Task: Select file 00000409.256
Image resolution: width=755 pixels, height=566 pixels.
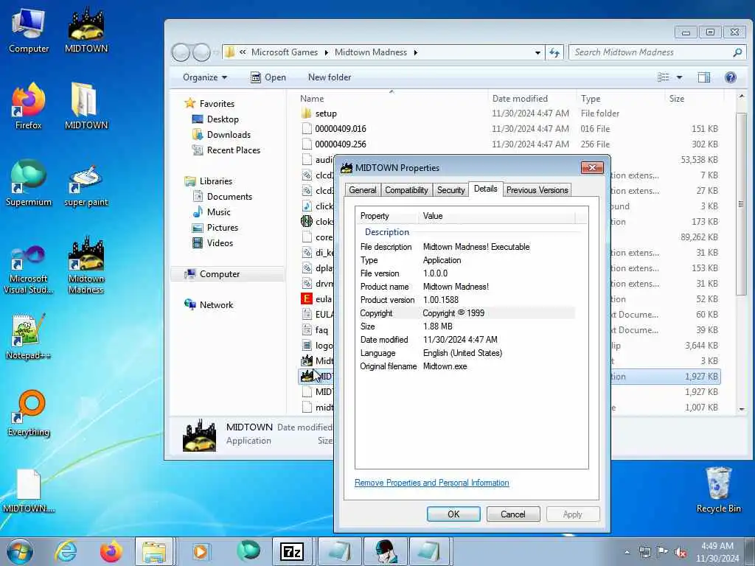Action: pyautogui.click(x=509, y=144)
